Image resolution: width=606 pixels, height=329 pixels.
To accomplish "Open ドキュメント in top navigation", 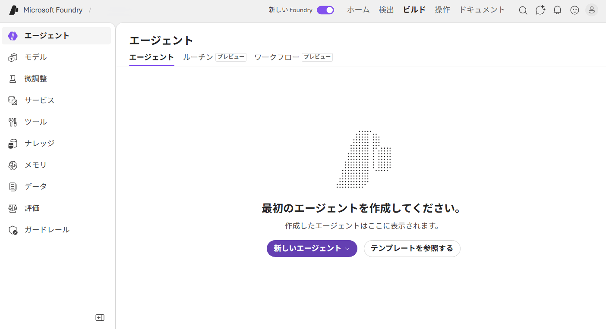I will pyautogui.click(x=482, y=10).
